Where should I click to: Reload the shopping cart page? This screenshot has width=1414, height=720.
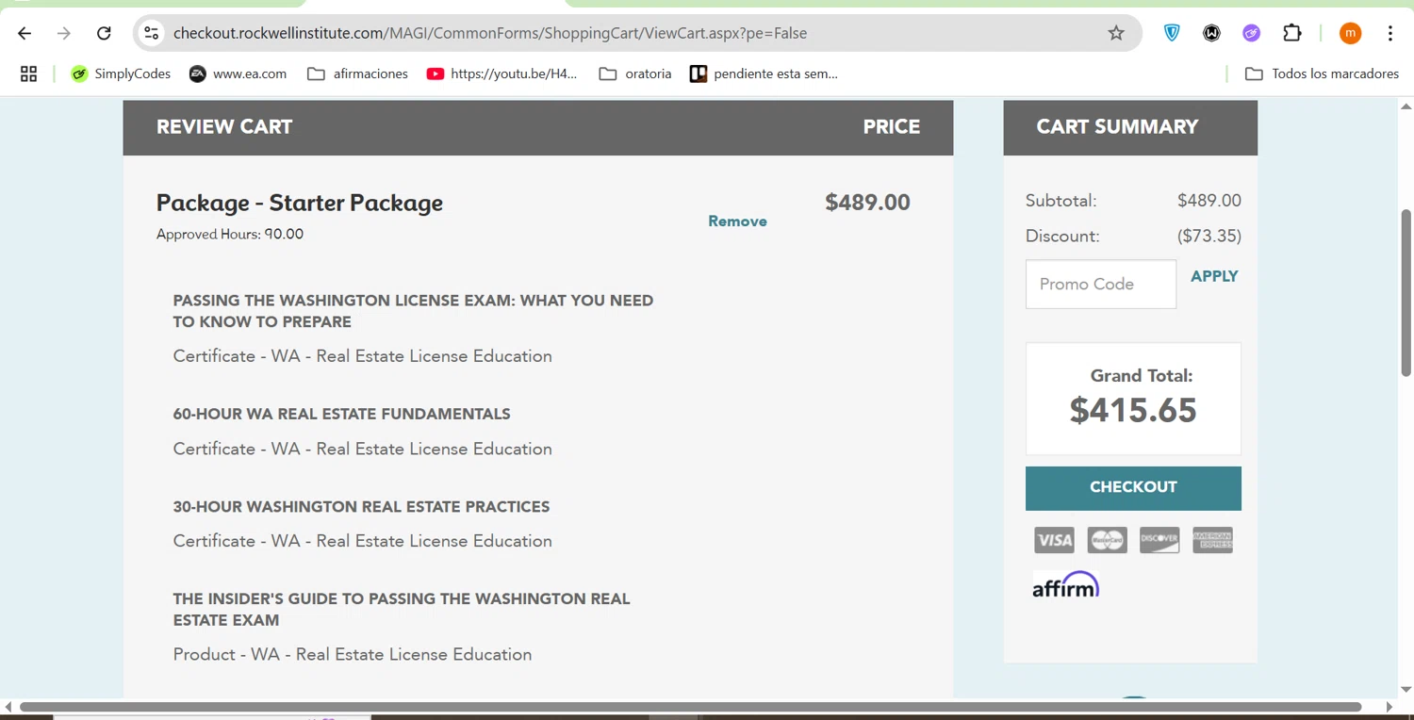(x=104, y=33)
